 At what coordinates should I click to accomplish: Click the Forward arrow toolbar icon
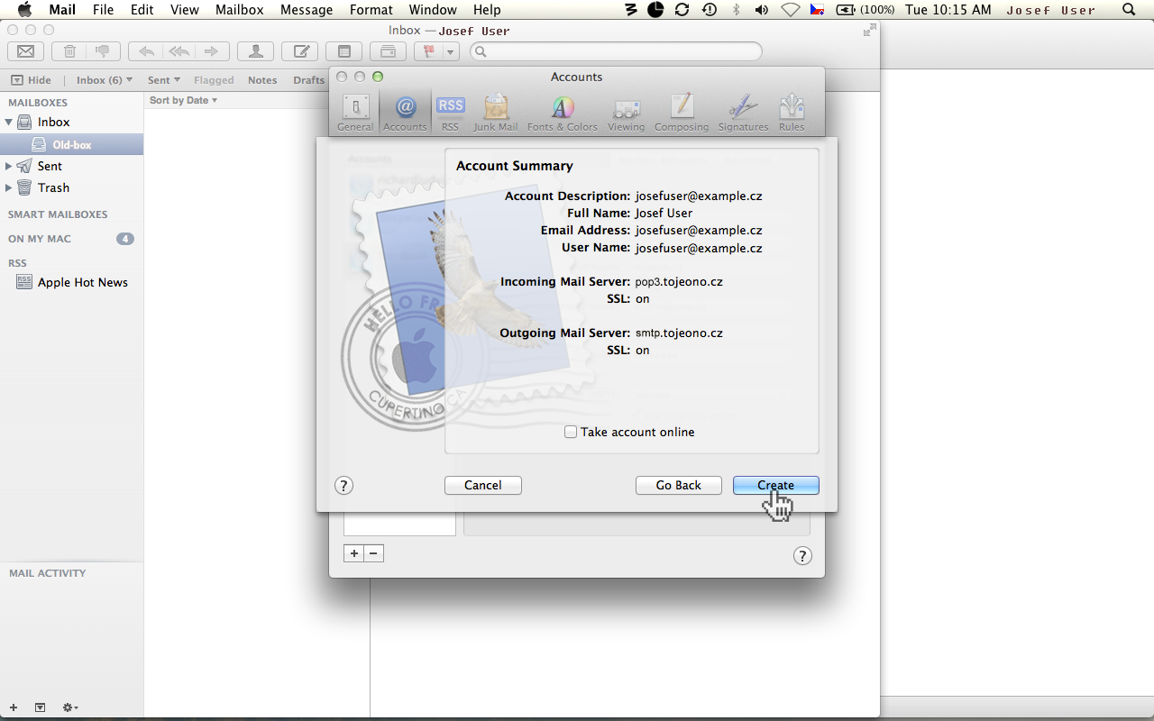211,51
